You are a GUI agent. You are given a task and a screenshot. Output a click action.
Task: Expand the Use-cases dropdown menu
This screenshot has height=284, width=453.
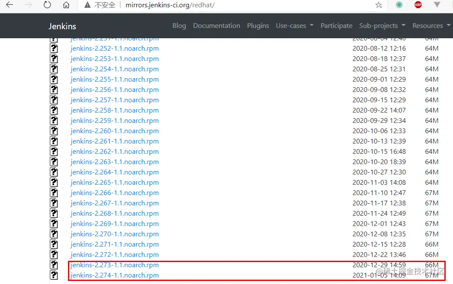pos(295,26)
